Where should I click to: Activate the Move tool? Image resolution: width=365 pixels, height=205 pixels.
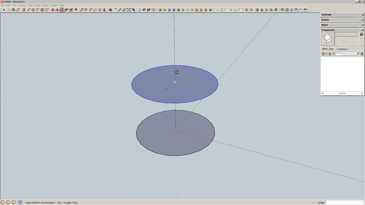(52, 10)
